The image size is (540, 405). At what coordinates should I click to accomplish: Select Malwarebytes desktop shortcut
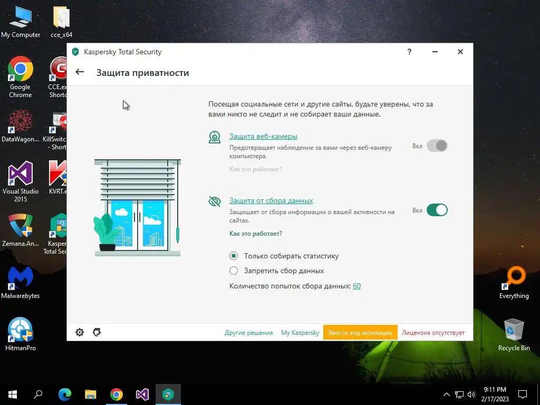point(21,283)
